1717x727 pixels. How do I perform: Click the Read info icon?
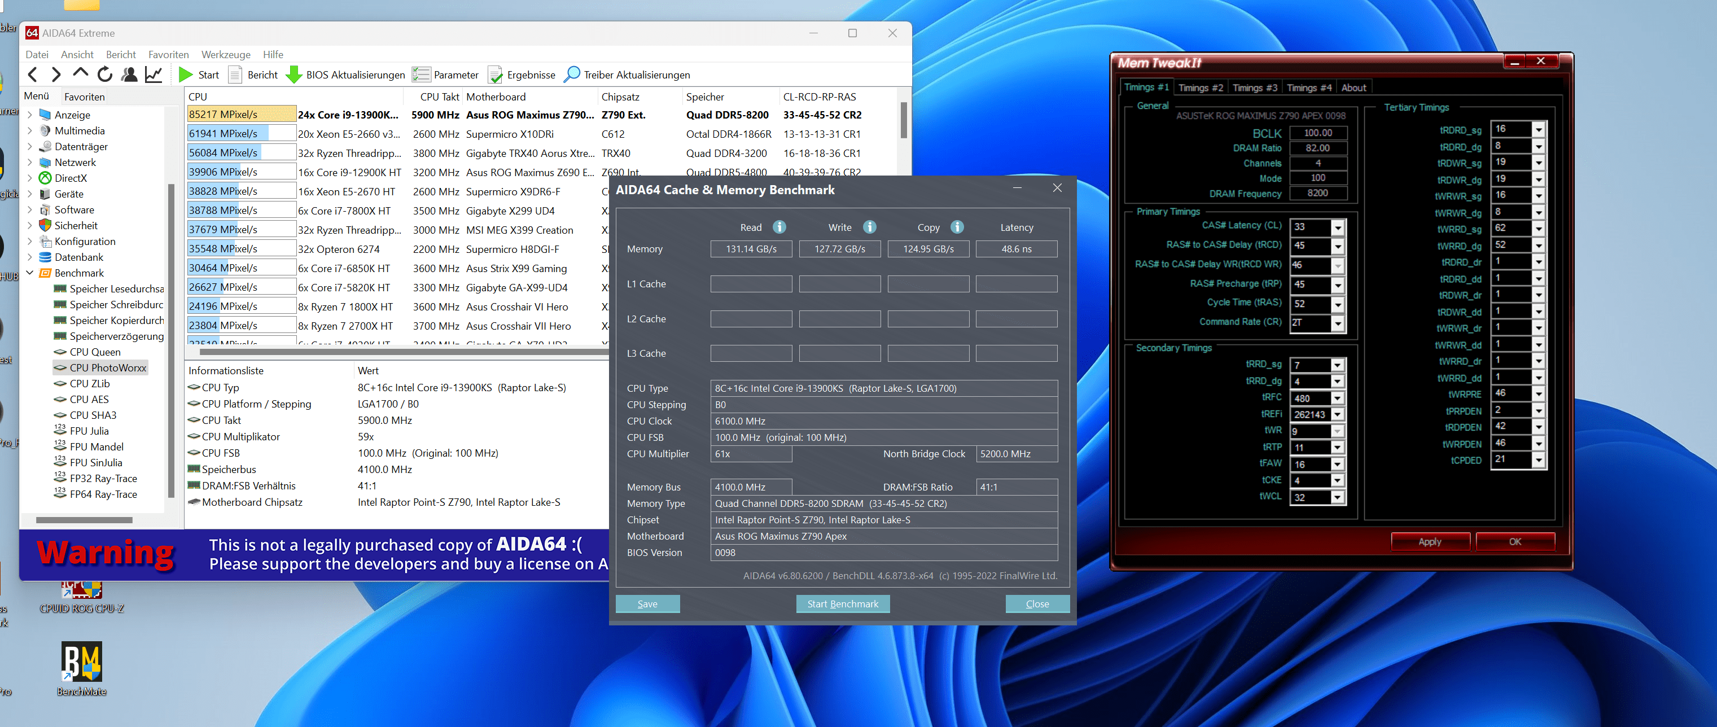tap(778, 227)
